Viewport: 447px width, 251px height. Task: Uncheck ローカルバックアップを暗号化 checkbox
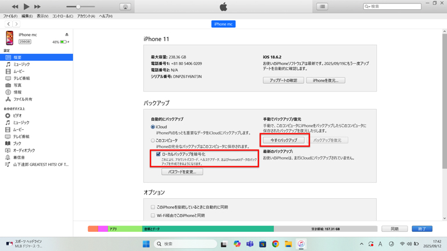pos(158,154)
